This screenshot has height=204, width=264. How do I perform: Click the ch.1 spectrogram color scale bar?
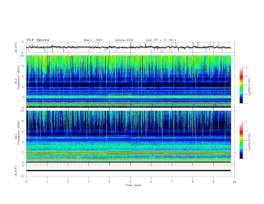point(241,85)
